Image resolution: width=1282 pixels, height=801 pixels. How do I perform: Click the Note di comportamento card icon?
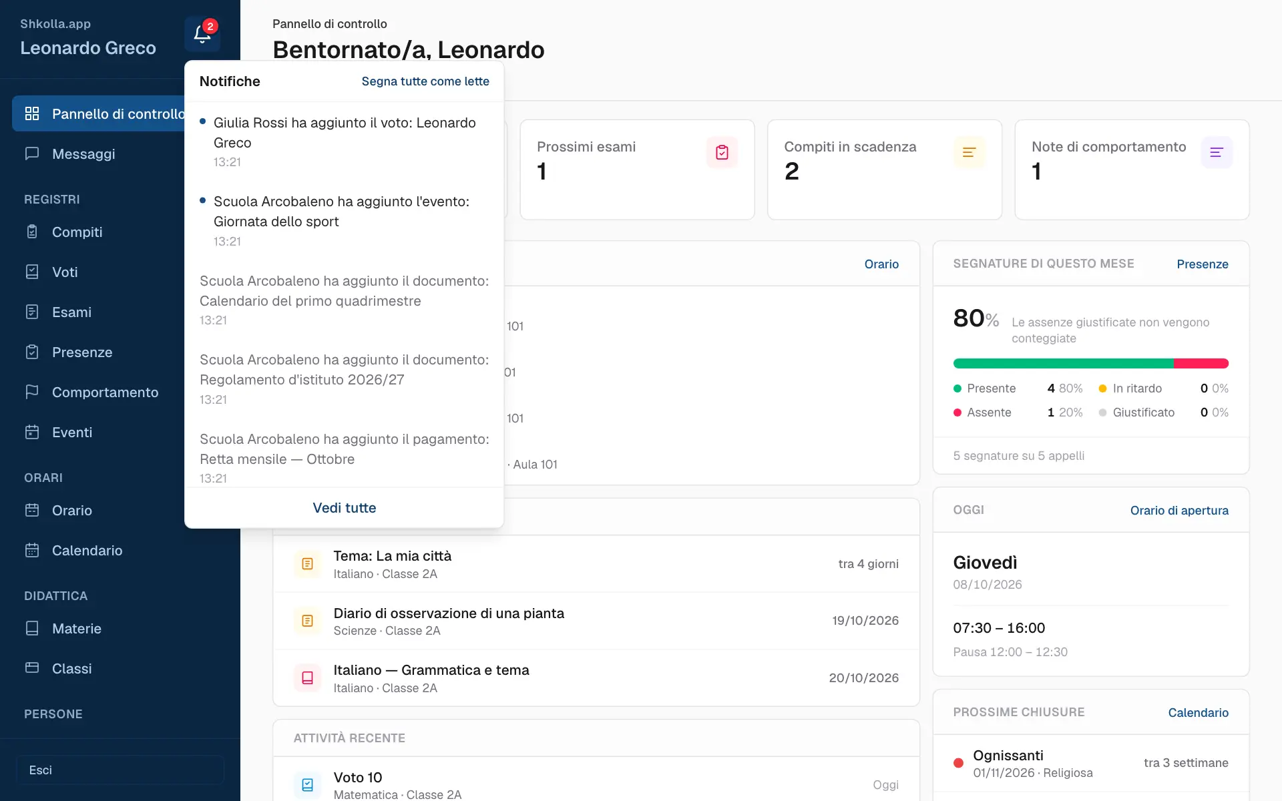click(x=1217, y=153)
